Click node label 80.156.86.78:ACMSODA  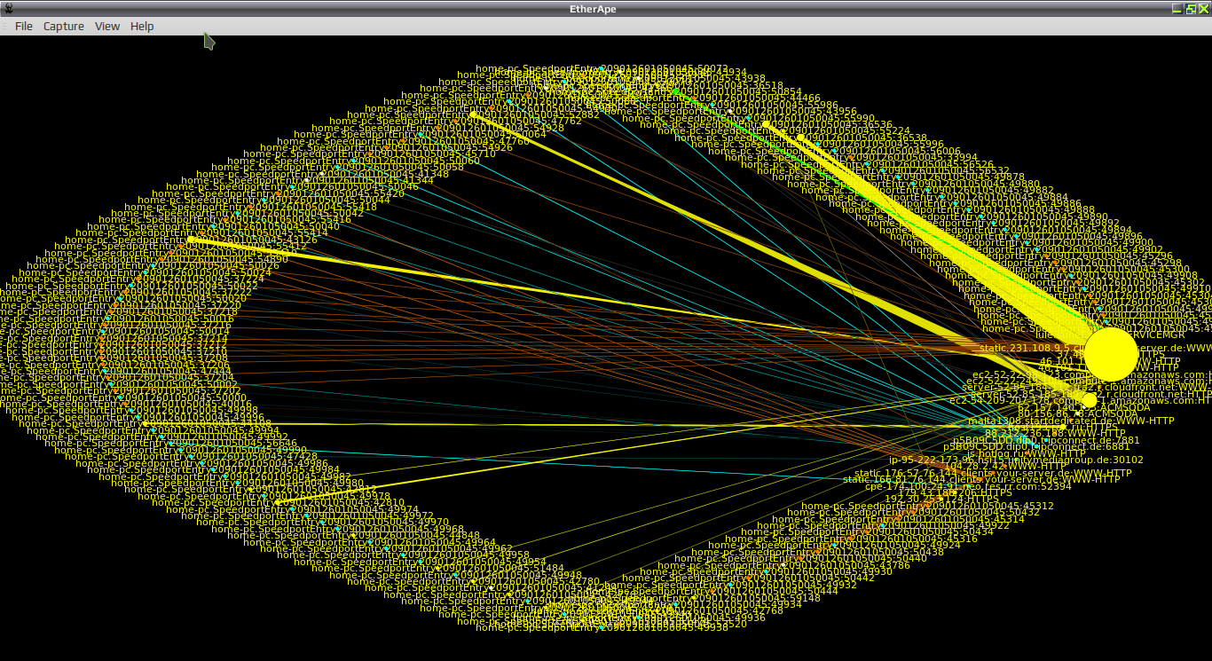click(1077, 413)
